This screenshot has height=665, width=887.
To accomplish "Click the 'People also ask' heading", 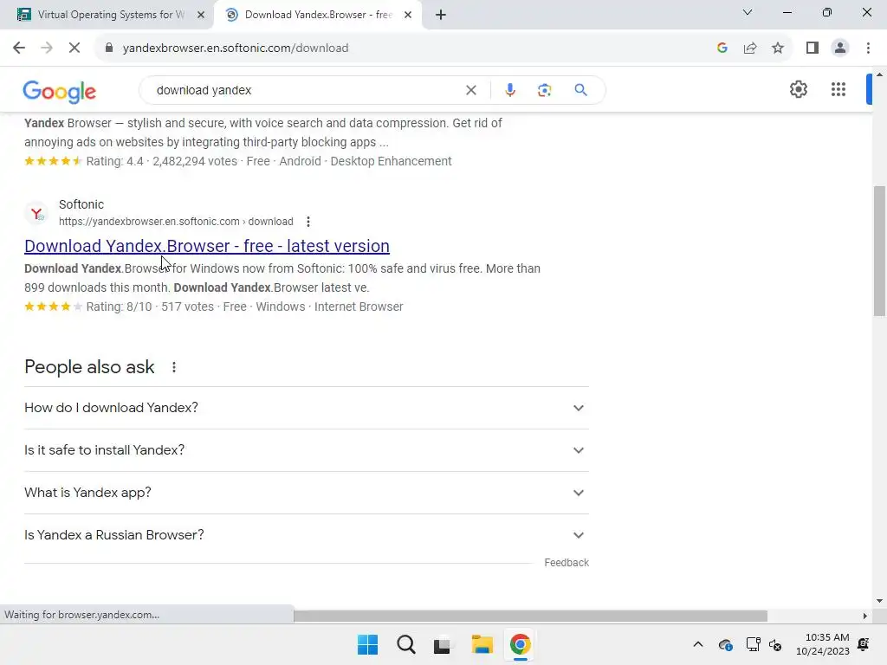I will click(x=89, y=367).
